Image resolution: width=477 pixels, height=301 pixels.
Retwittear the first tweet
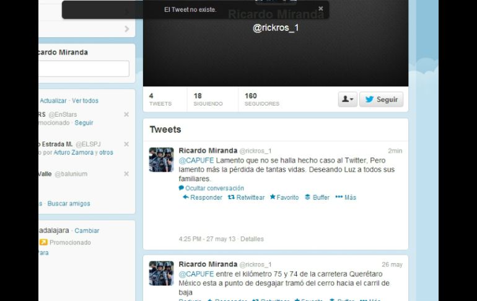tap(246, 197)
